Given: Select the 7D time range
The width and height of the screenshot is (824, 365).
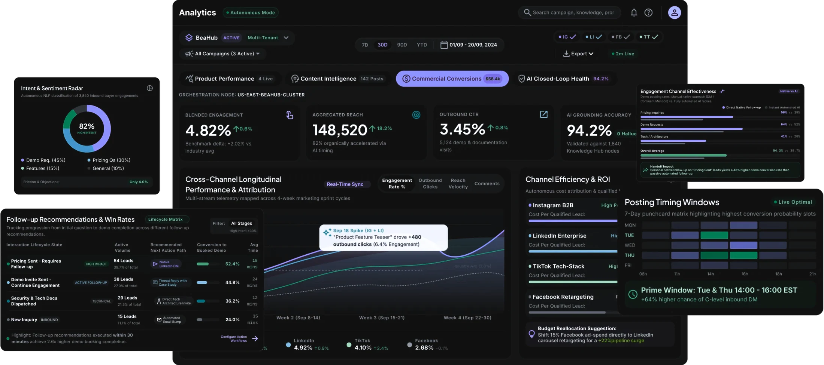Looking at the screenshot, I should (x=365, y=45).
